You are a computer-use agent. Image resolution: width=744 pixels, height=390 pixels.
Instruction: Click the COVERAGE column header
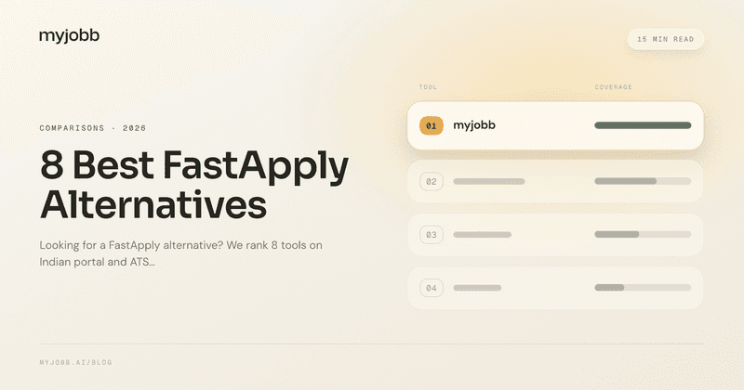click(613, 87)
